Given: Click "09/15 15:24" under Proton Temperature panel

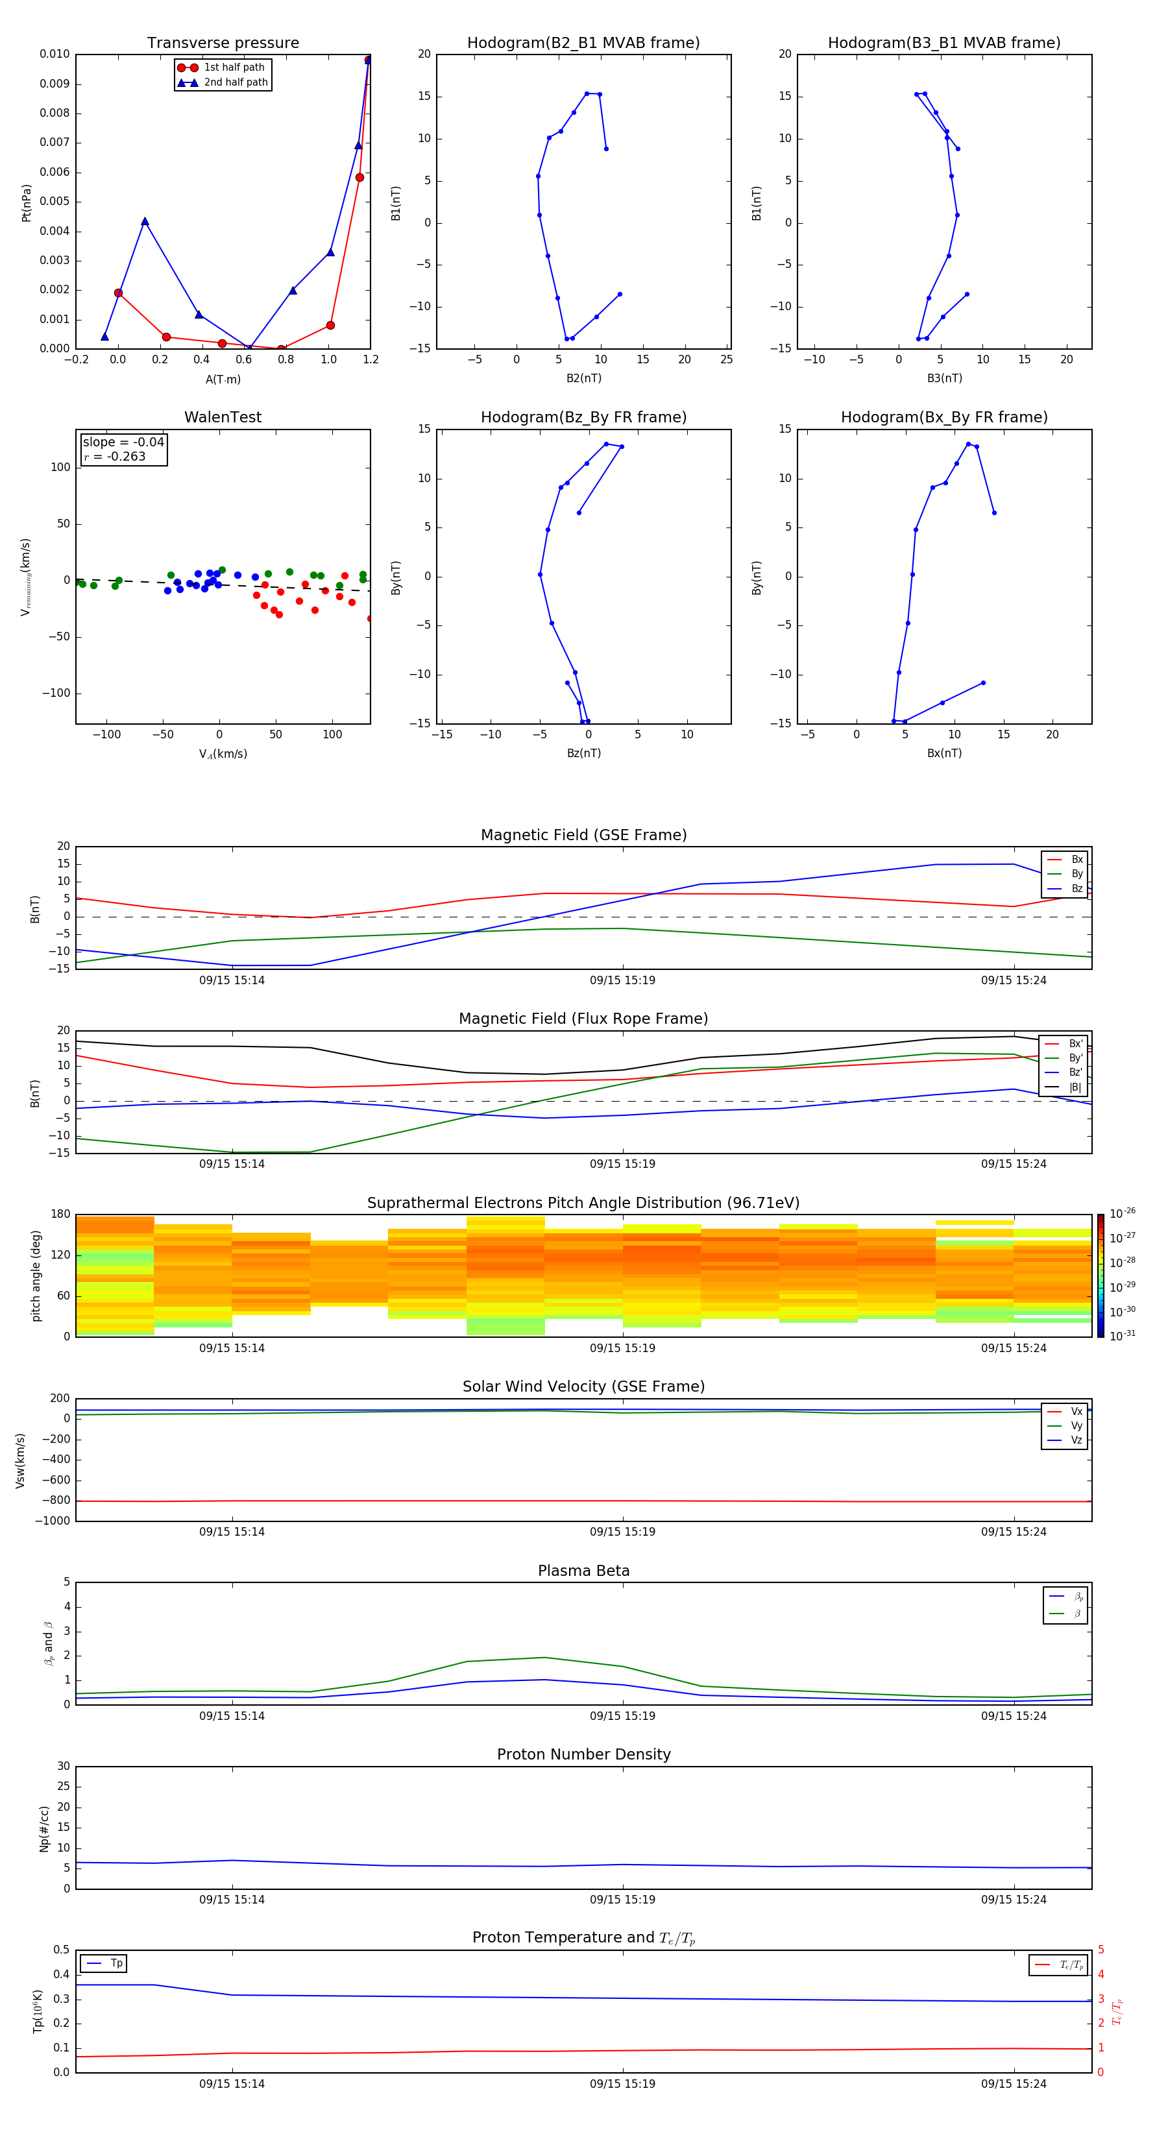Looking at the screenshot, I should (1014, 2084).
